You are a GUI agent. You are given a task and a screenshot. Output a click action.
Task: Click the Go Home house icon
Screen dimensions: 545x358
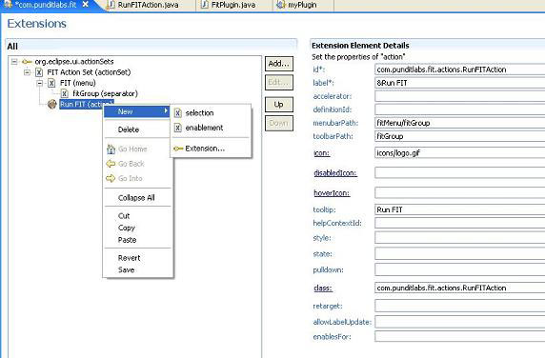[x=111, y=149]
